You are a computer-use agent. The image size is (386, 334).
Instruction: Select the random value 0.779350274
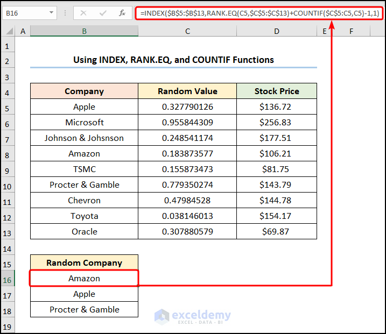(187, 184)
